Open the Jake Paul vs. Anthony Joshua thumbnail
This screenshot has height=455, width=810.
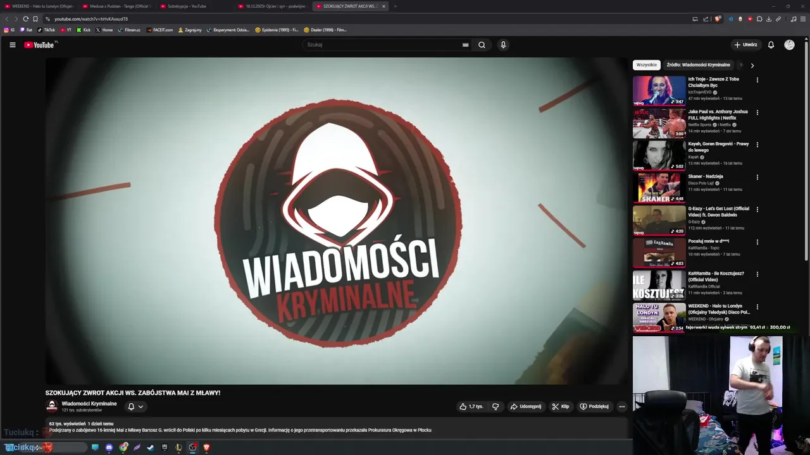(659, 123)
